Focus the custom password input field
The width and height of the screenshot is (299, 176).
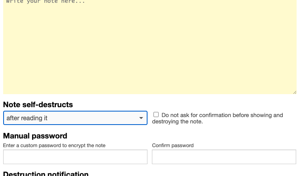tap(75, 157)
